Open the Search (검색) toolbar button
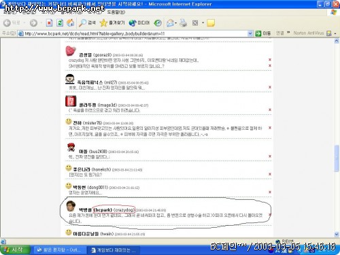This screenshot has height=255, width=340. coord(87,22)
